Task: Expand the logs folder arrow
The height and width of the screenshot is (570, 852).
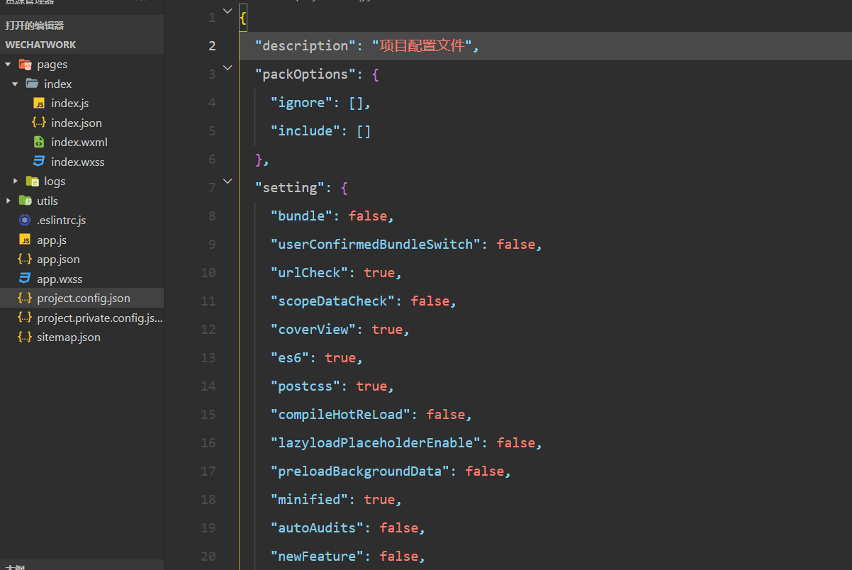Action: [15, 181]
